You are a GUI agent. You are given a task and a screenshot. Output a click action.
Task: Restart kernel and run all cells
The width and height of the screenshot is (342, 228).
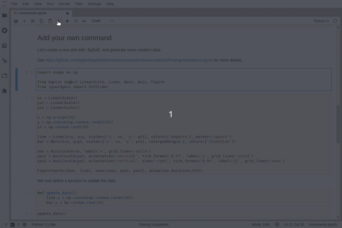tap(84, 21)
